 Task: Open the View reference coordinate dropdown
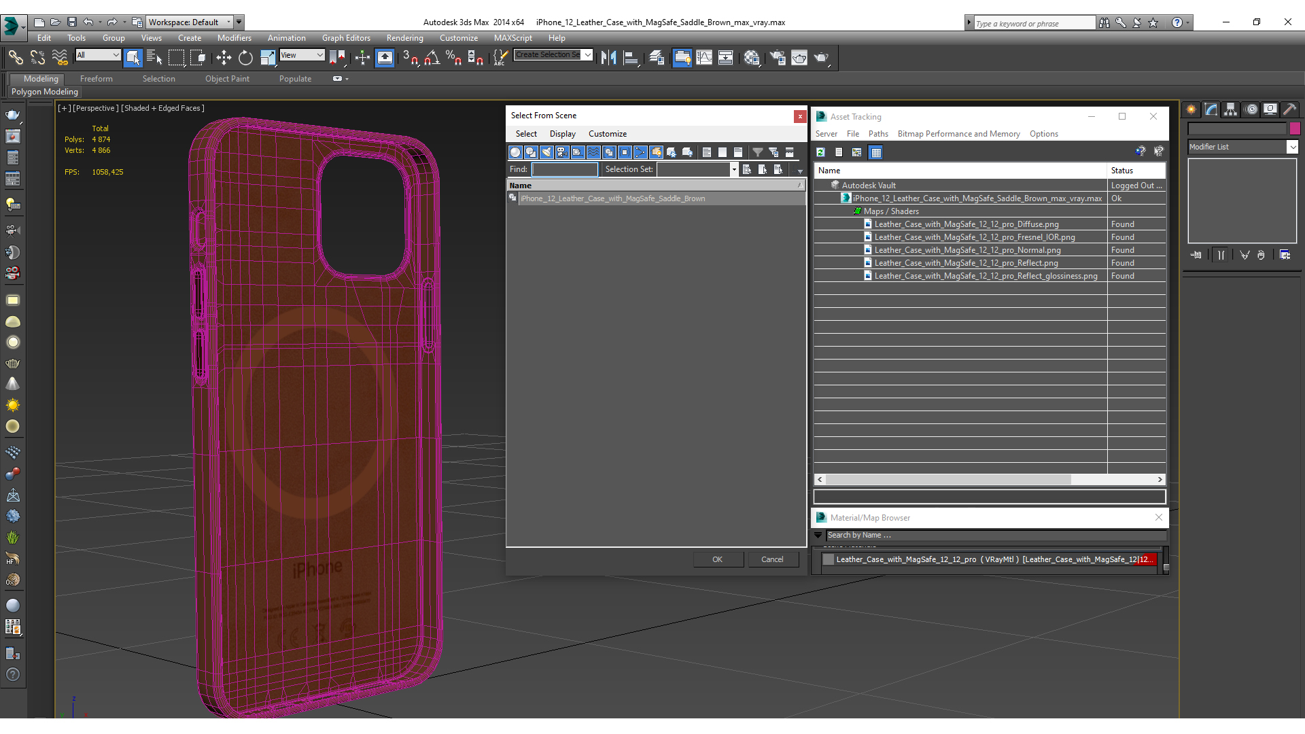(x=302, y=55)
